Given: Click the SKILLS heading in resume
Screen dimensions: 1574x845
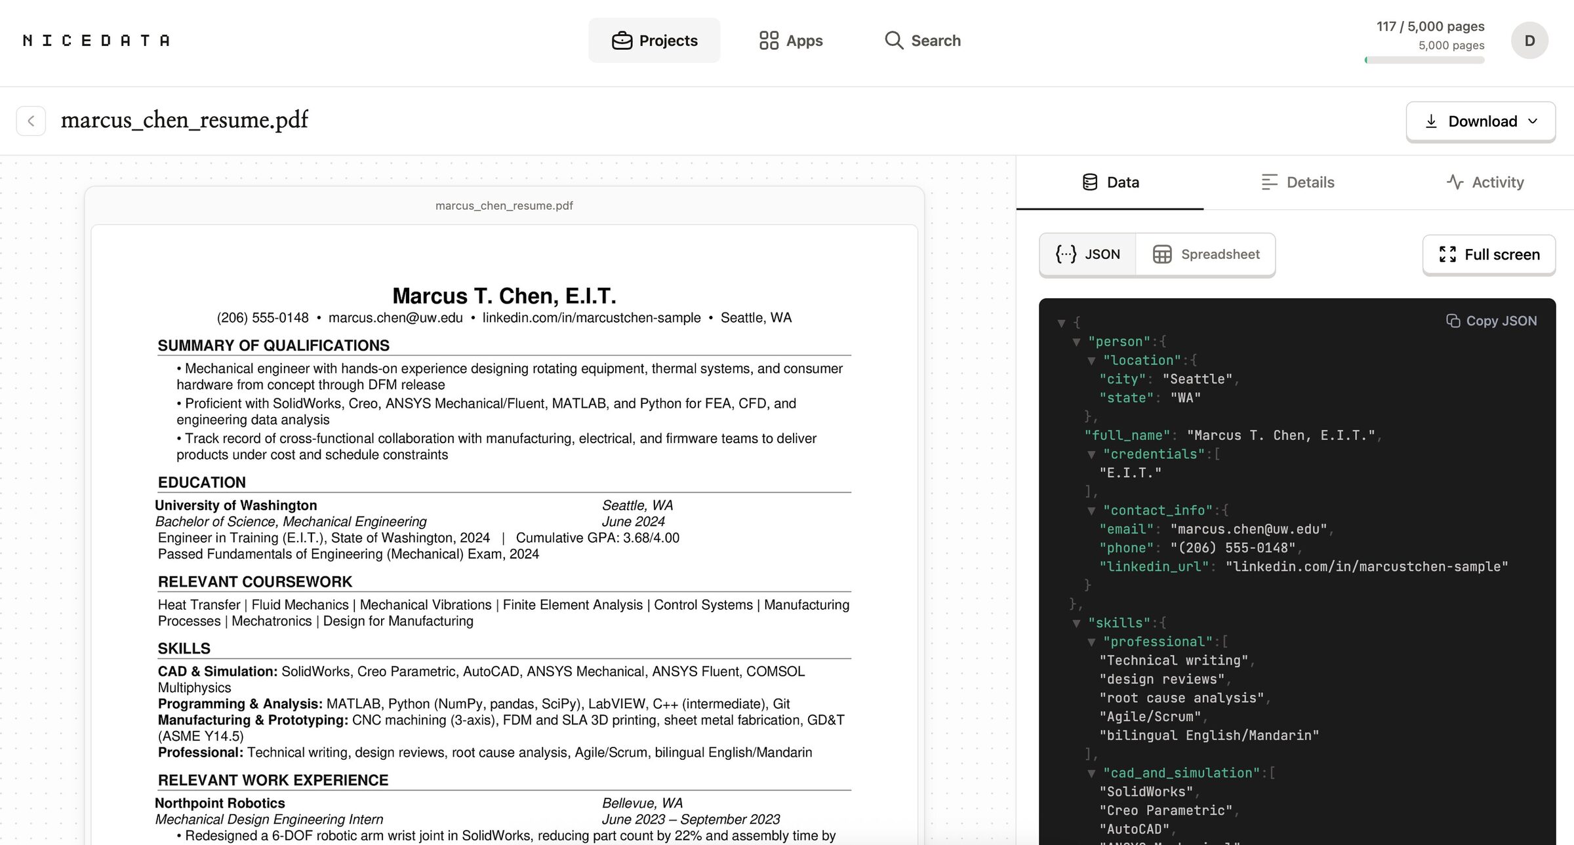Looking at the screenshot, I should pos(184,649).
